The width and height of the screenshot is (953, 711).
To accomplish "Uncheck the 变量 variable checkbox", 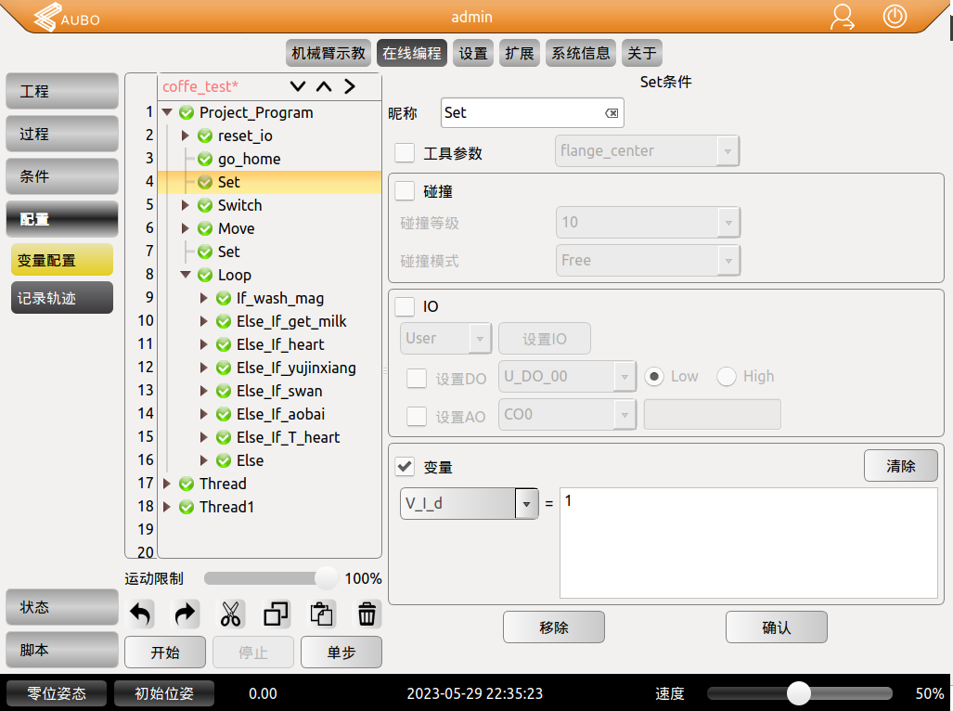I will pos(405,467).
